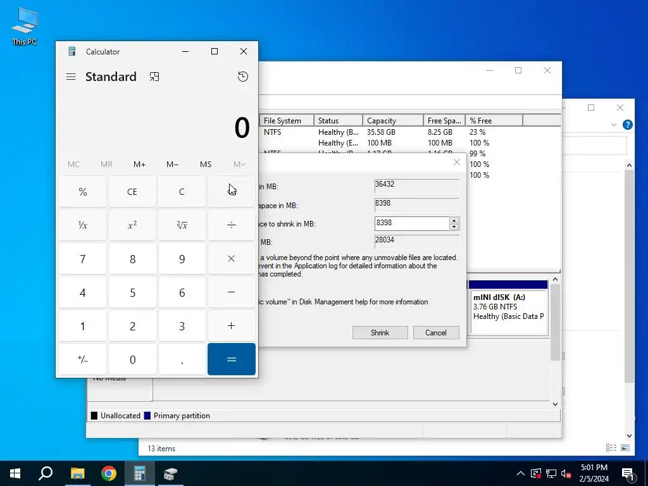Select the 35.58 GB capacity cell
The width and height of the screenshot is (648, 486).
pyautogui.click(x=381, y=132)
